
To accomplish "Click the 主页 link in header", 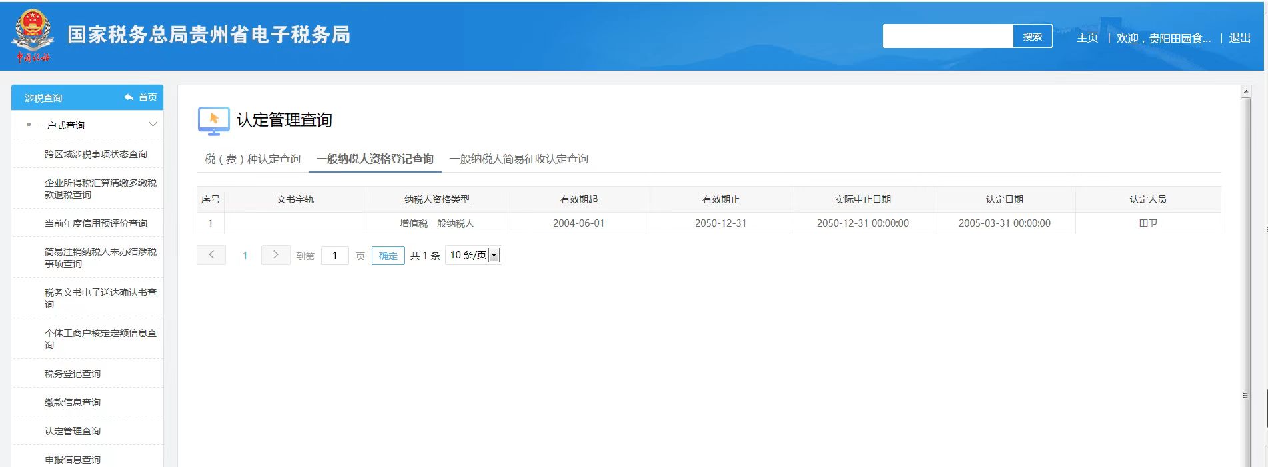I will 1087,38.
